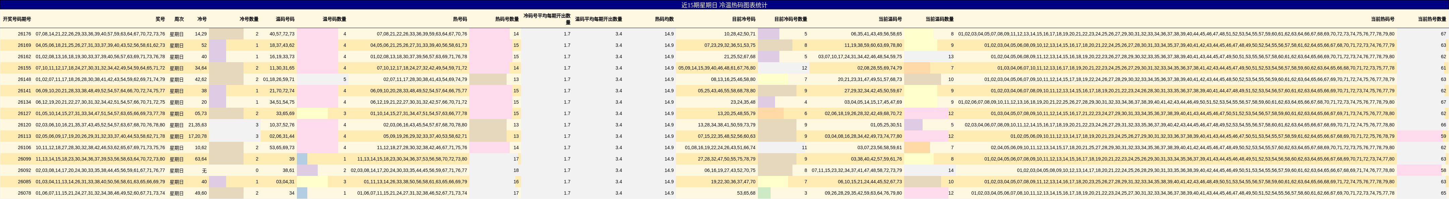The image size is (1449, 199).
Task: Click cold number cell 17,20,78
Action: click(x=197, y=136)
